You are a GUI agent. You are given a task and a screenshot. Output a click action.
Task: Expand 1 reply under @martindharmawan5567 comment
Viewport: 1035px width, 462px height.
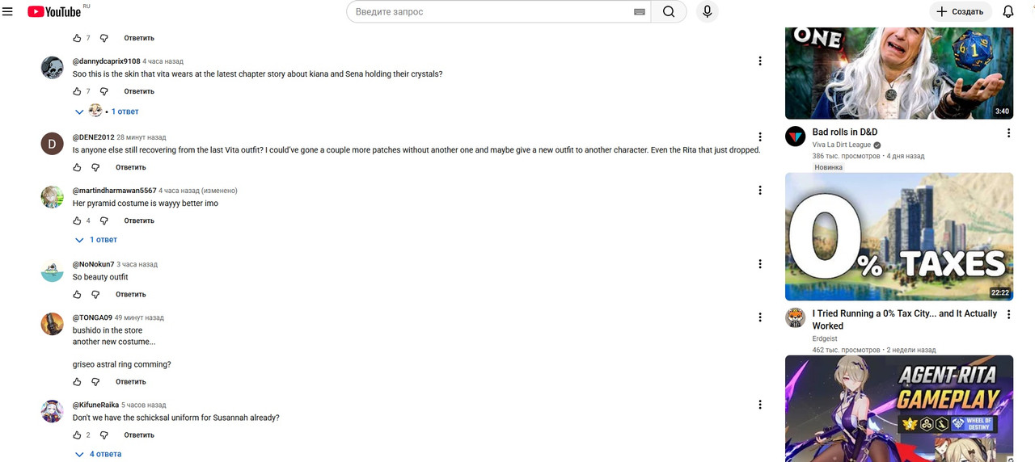point(96,240)
